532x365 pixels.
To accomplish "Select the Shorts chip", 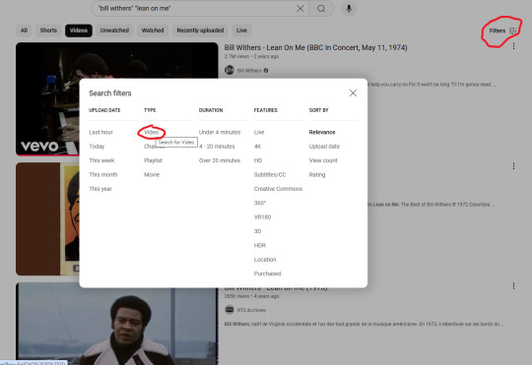I will pos(48,30).
